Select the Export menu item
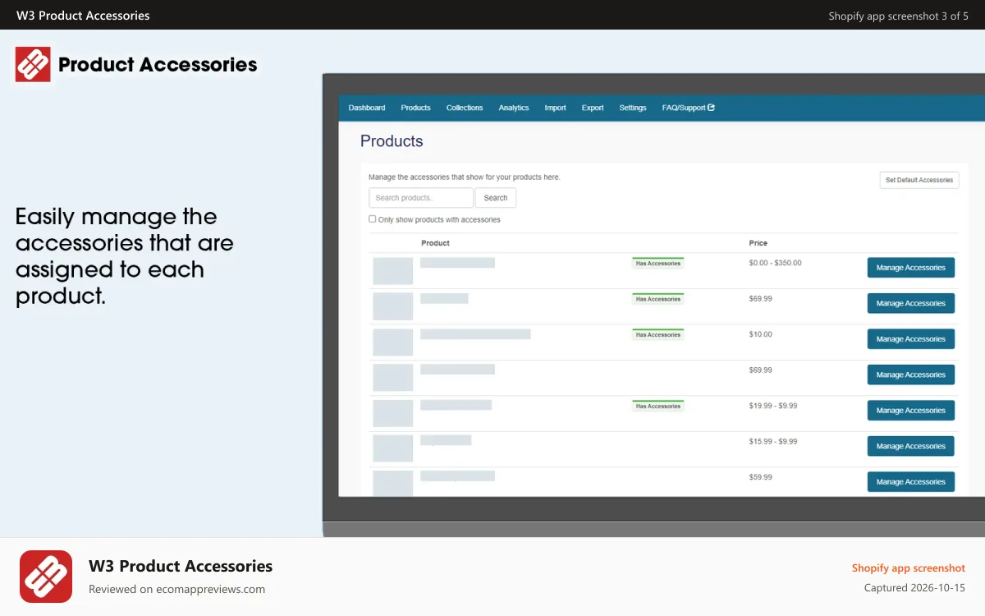Screen dimensions: 985x616 (x=593, y=108)
